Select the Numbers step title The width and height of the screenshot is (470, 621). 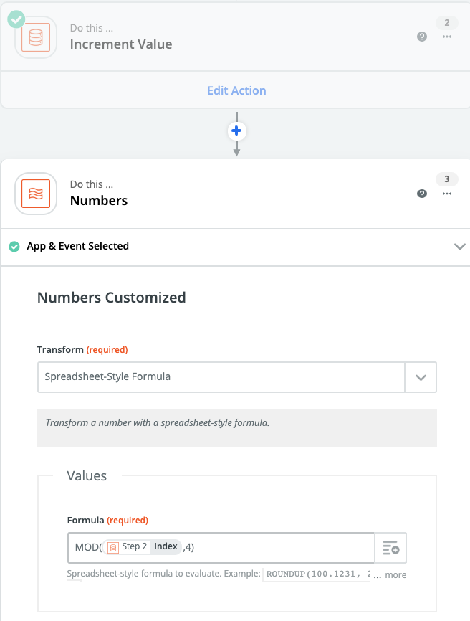click(x=99, y=201)
